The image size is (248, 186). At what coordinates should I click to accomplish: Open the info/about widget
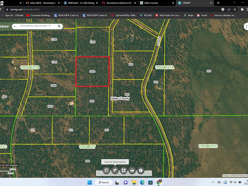point(141,171)
